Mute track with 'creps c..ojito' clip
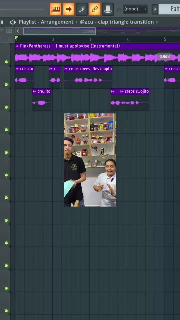Screen dimensions: 180x320 (x=6, y=107)
